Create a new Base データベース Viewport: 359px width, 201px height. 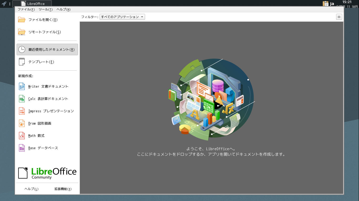(x=47, y=148)
